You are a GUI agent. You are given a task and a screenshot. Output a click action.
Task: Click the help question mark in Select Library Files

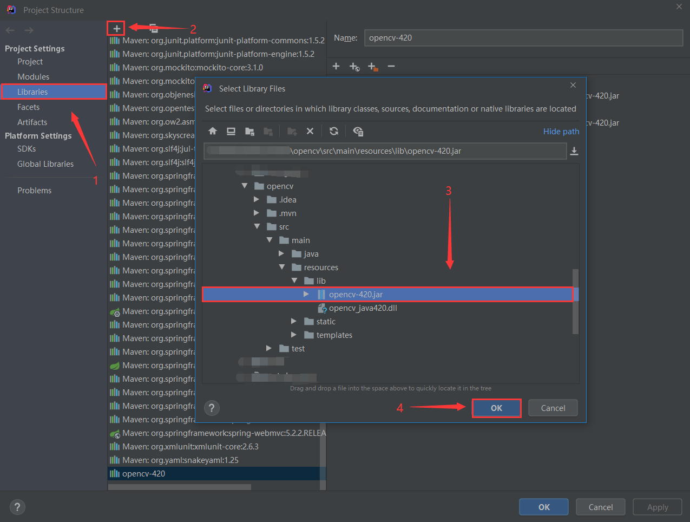(212, 408)
